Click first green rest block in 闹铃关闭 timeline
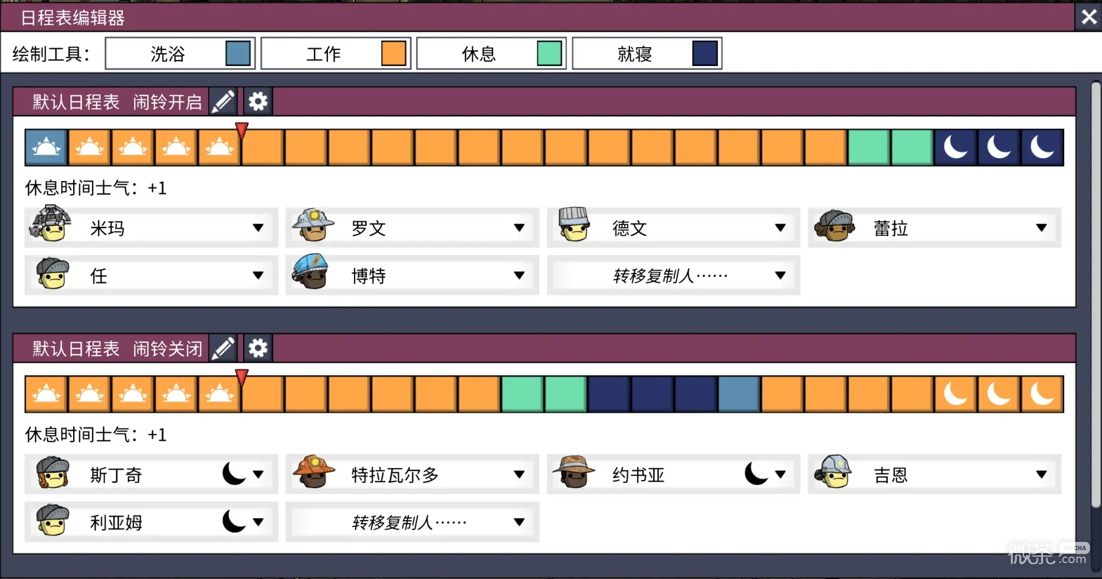The image size is (1102, 579). pos(522,394)
